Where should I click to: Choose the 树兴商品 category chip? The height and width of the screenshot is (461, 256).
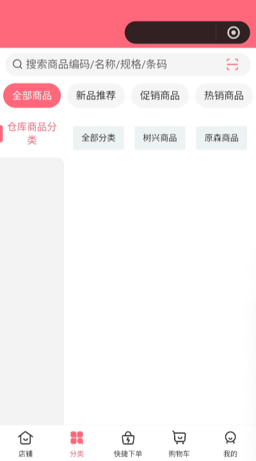click(x=160, y=138)
